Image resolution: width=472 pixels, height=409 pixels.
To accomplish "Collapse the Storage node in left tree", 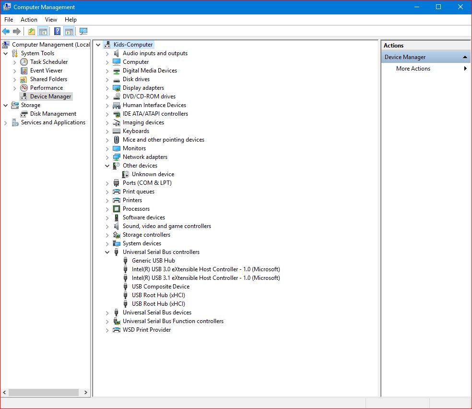I will coord(5,105).
